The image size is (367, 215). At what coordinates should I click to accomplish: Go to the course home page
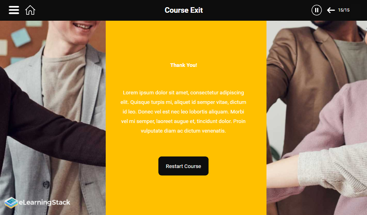pyautogui.click(x=30, y=10)
